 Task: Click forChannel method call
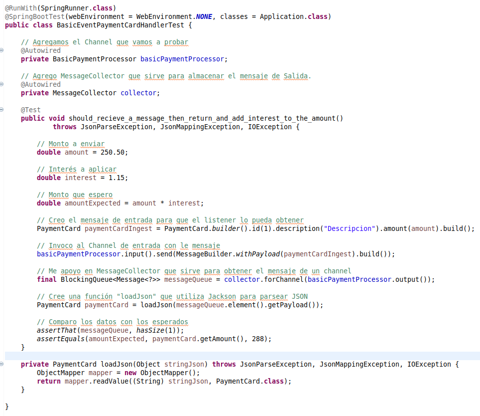tap(284, 280)
